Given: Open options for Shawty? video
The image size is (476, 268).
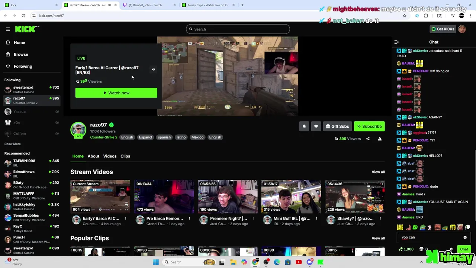Looking at the screenshot, I should (x=380, y=219).
